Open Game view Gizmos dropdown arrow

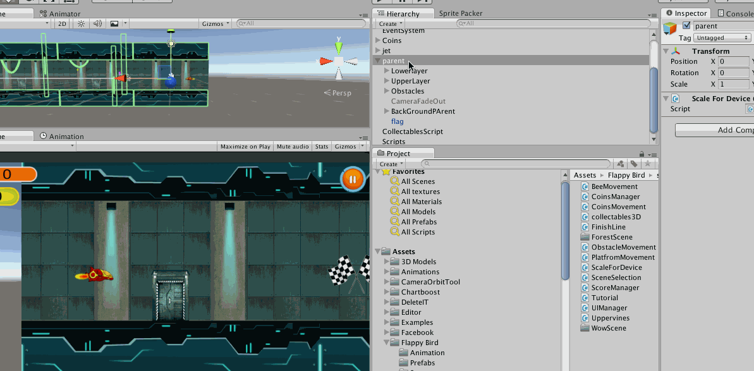pos(363,147)
